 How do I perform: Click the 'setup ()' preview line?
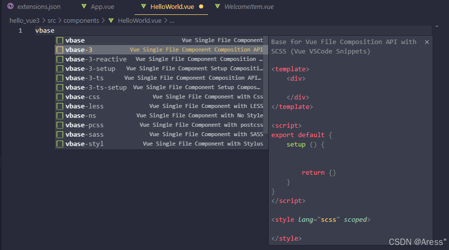point(305,145)
